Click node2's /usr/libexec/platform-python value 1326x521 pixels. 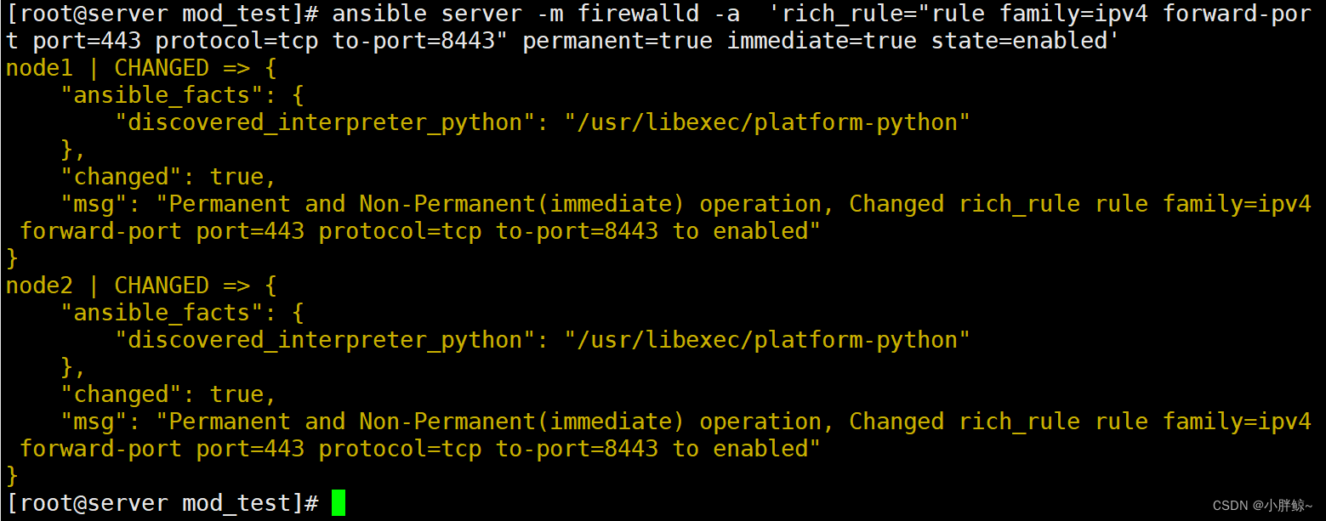(767, 340)
